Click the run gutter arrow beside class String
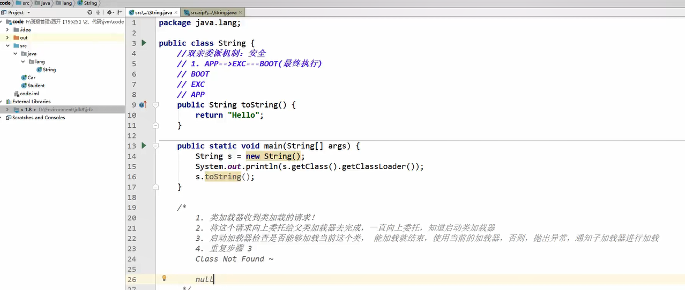The image size is (685, 290). 144,43
